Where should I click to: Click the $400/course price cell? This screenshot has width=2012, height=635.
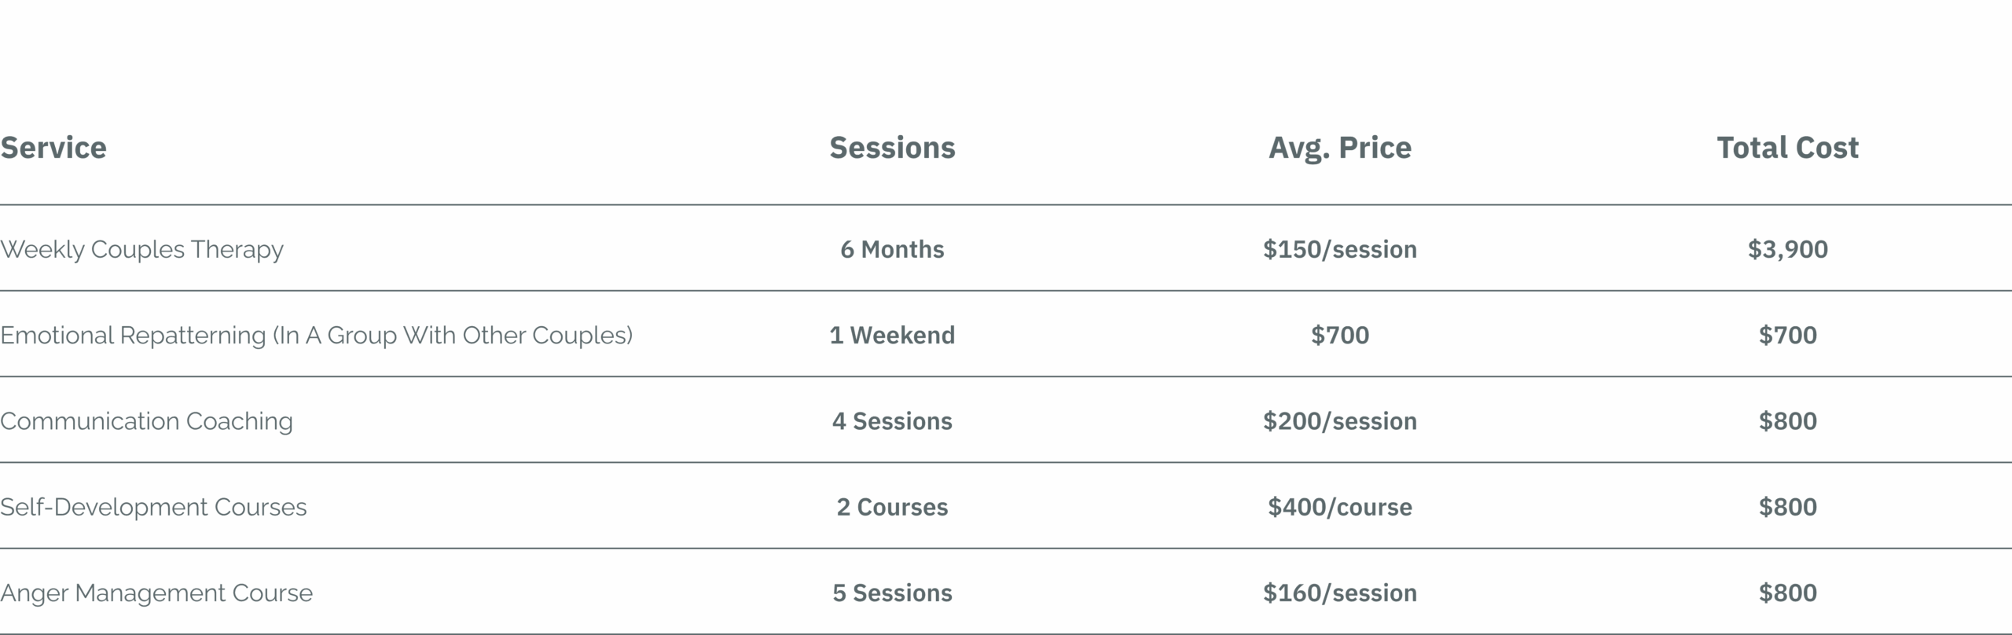tap(1340, 507)
